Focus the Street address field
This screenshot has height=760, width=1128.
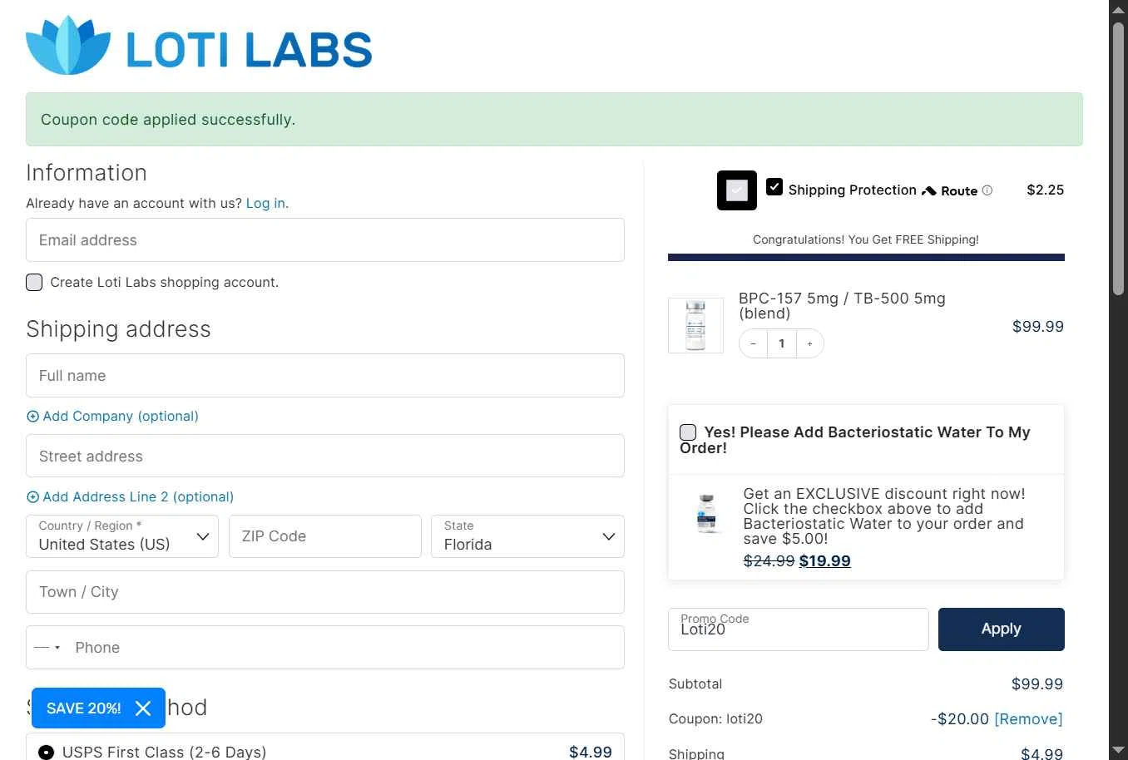[x=325, y=456]
